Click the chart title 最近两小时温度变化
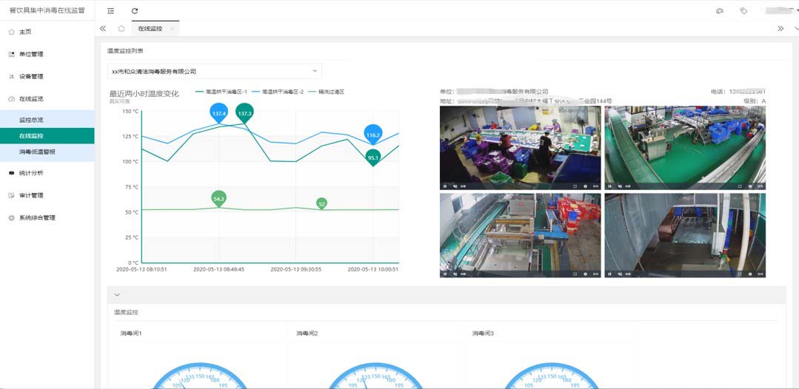The image size is (799, 389). coord(144,94)
